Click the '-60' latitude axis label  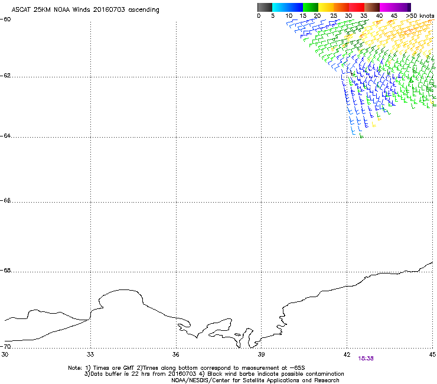5,19
